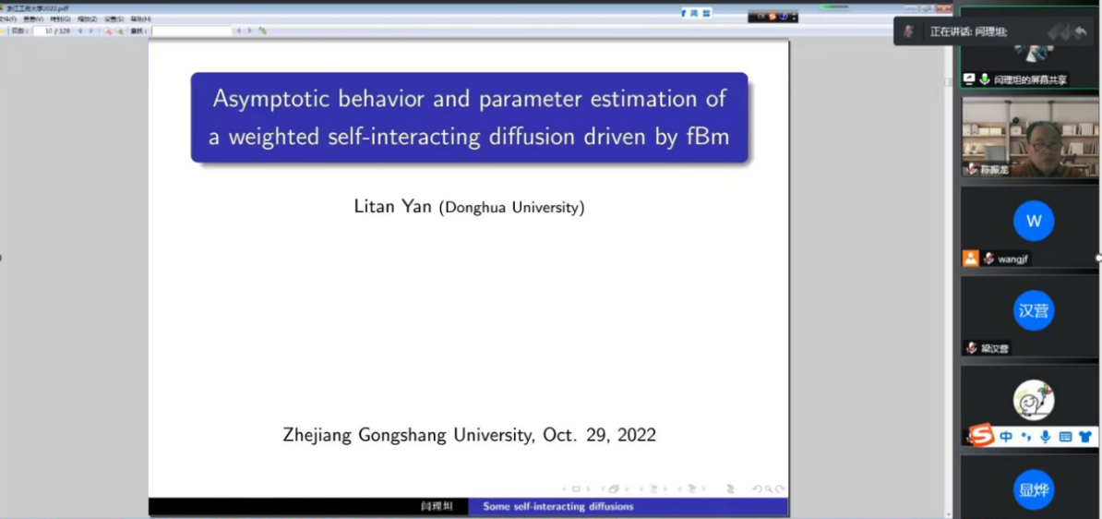Click the PDF vertical scrollbar down arrow
The width and height of the screenshot is (1102, 519).
click(948, 513)
